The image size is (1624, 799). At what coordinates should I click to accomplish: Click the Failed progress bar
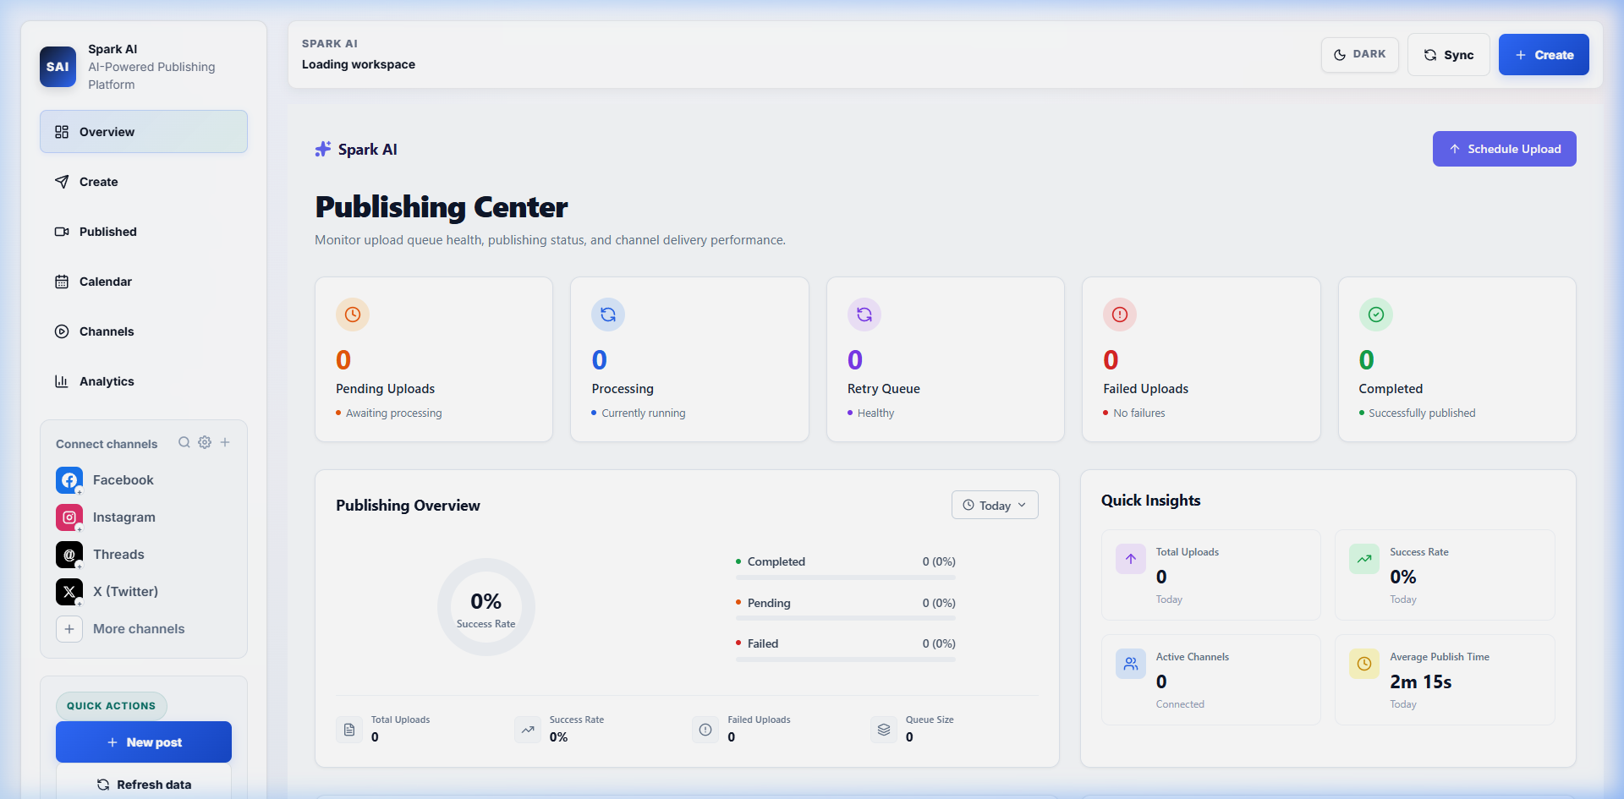846,659
